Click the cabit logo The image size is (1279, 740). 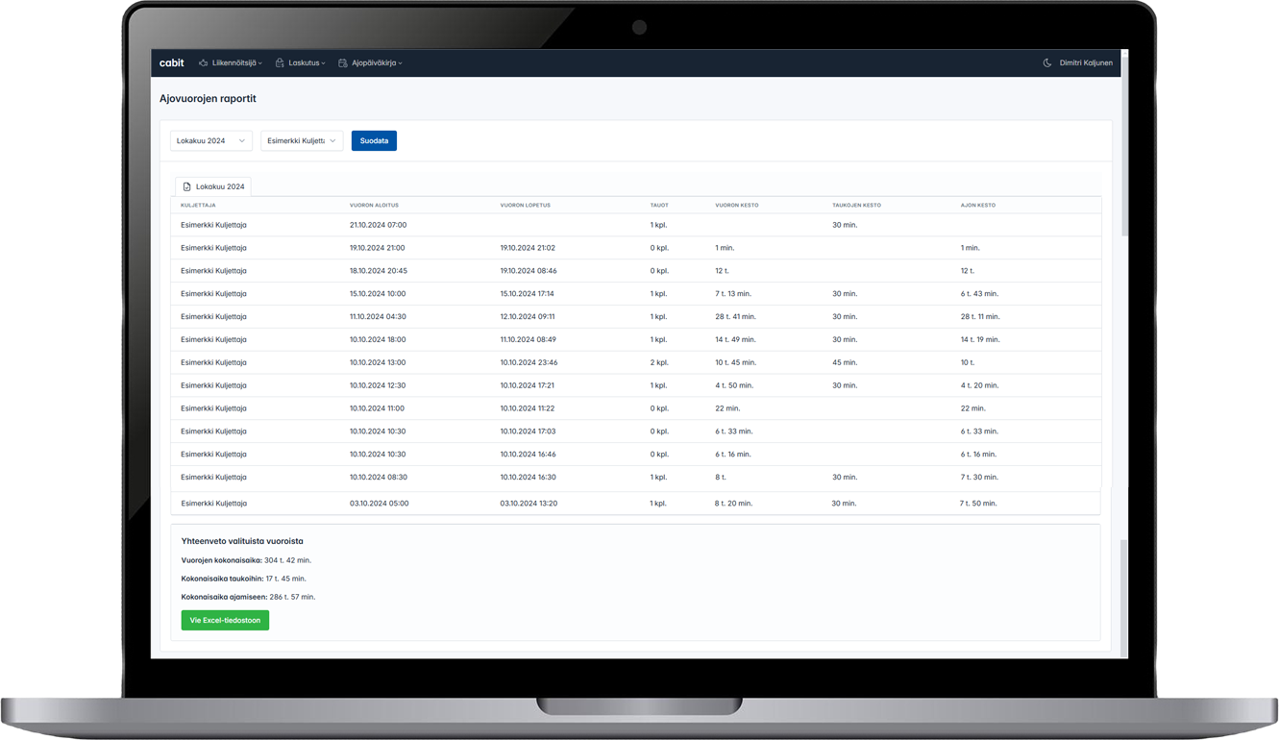[171, 63]
